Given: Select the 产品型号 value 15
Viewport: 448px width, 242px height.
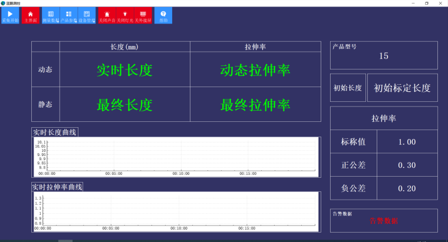Looking at the screenshot, I should point(384,57).
